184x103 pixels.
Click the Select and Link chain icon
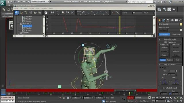[3, 9]
